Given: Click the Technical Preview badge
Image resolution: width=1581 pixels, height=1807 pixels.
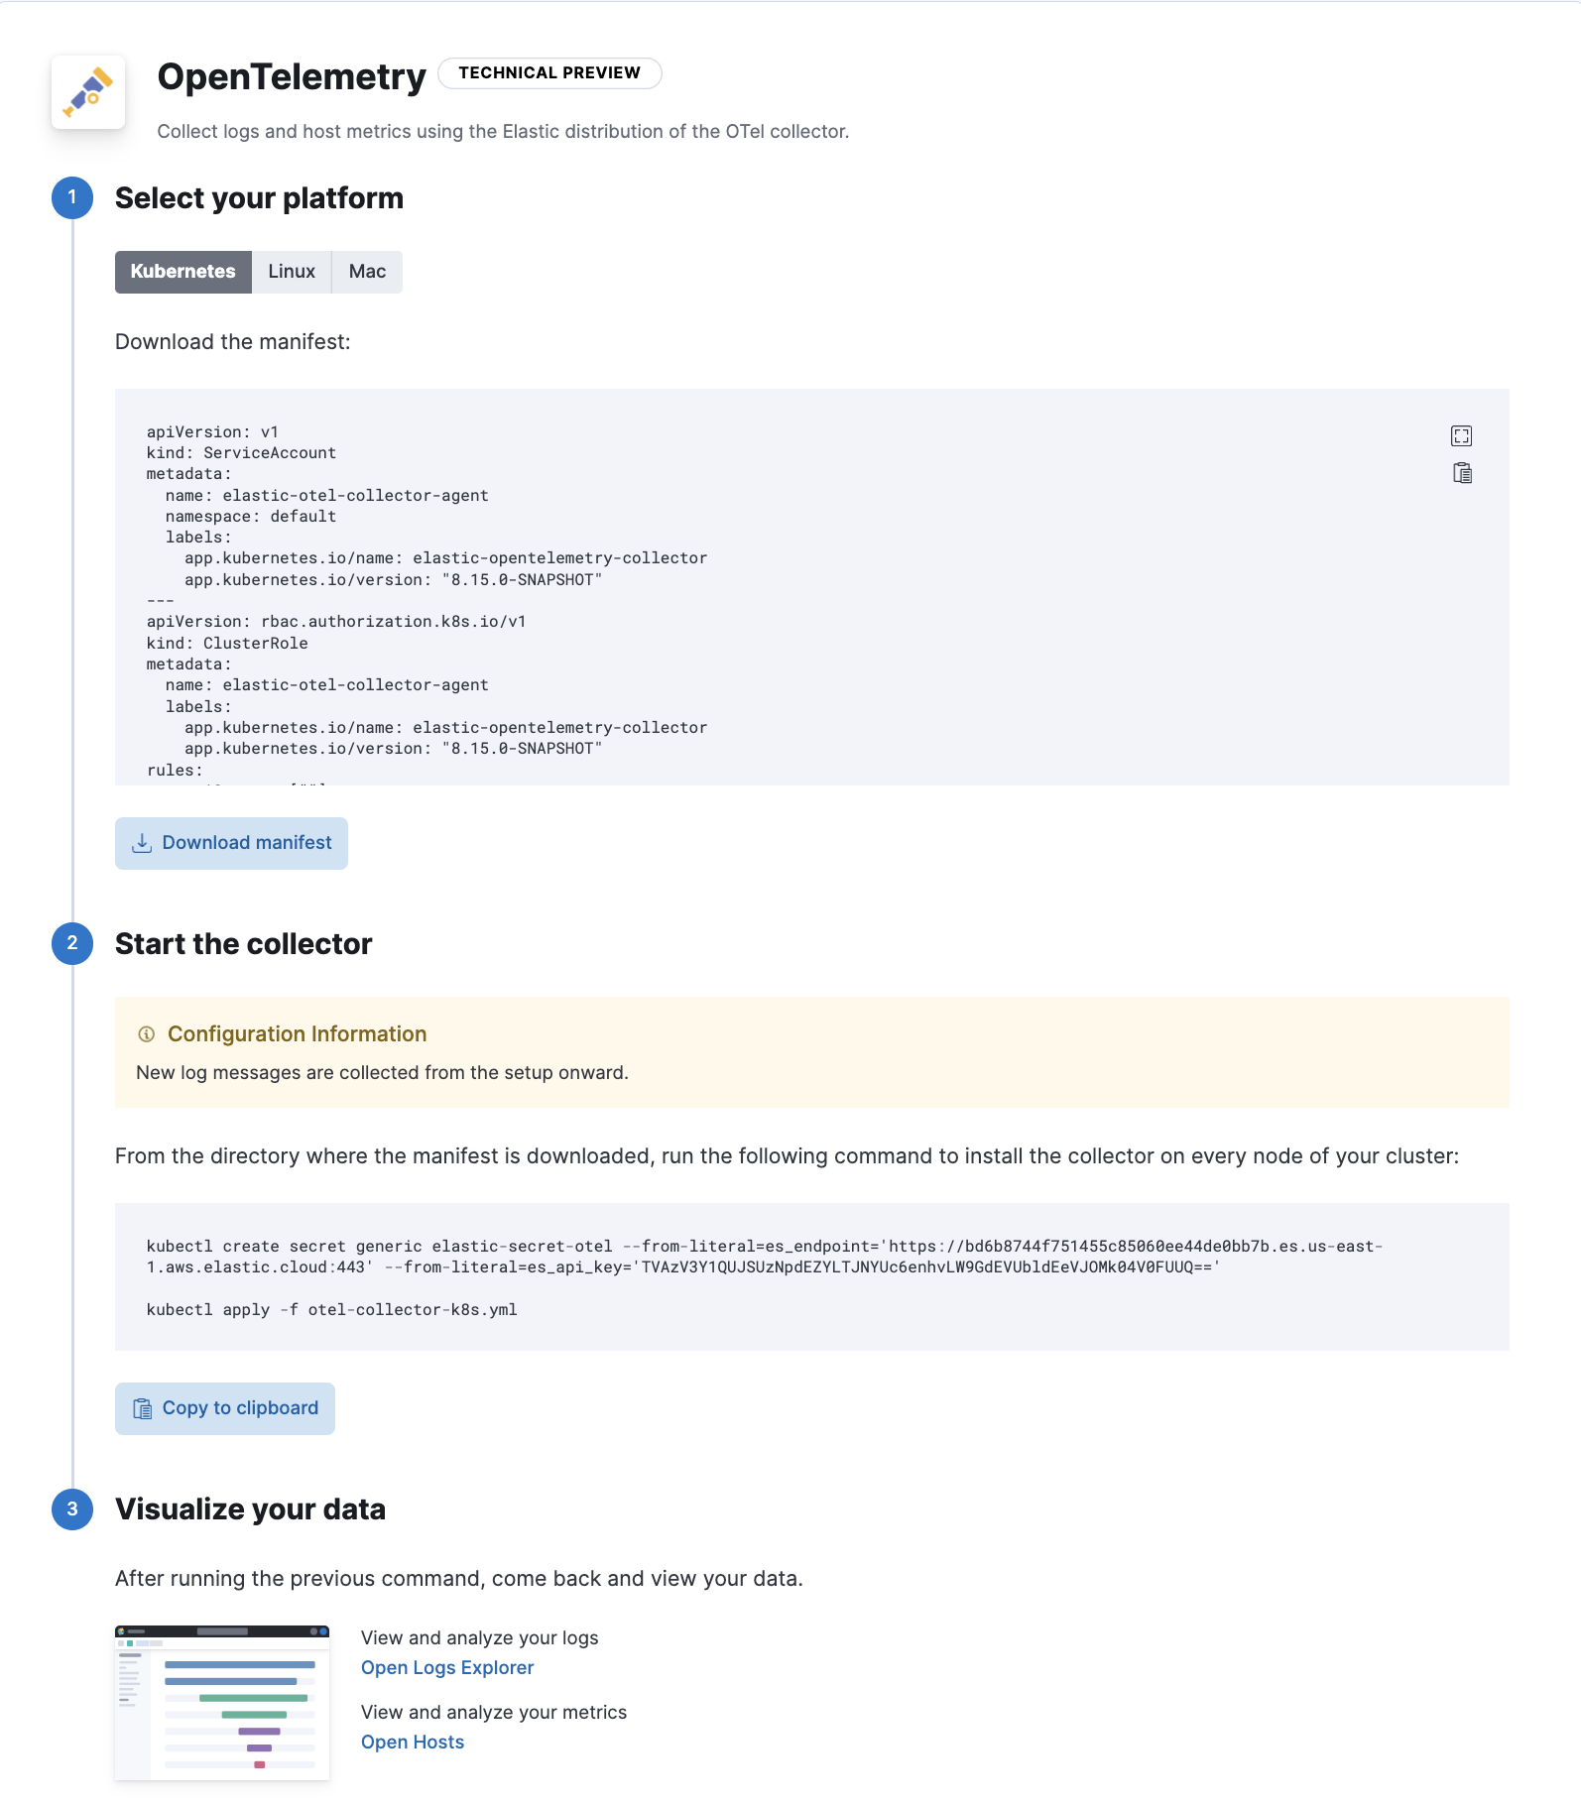Looking at the screenshot, I should point(549,73).
